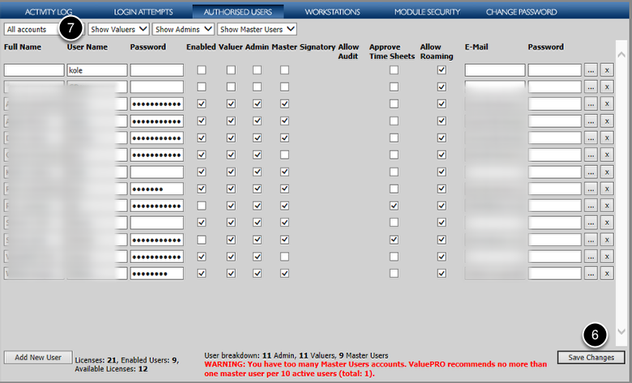Click the Licenses: 21 text

tap(96, 360)
